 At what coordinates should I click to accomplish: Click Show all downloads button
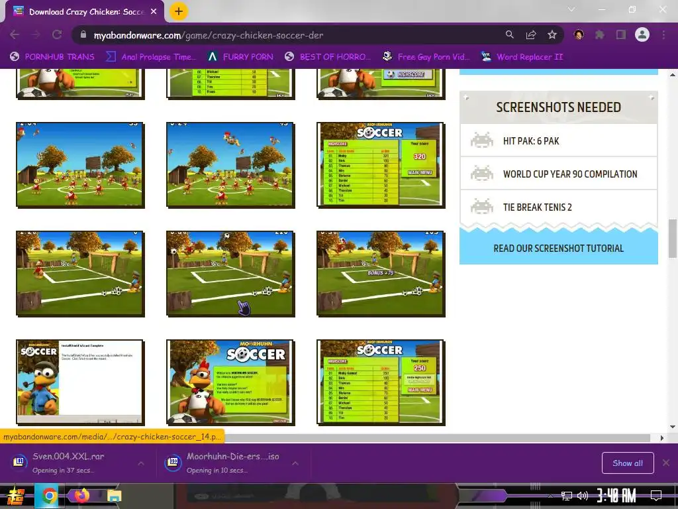pos(628,463)
